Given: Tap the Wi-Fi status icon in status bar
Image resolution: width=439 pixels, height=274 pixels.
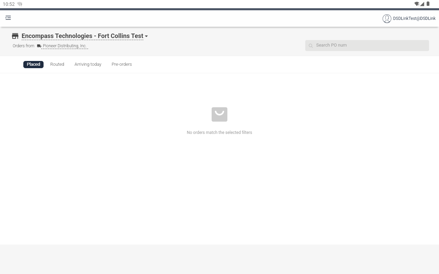Looking at the screenshot, I should point(417,4).
